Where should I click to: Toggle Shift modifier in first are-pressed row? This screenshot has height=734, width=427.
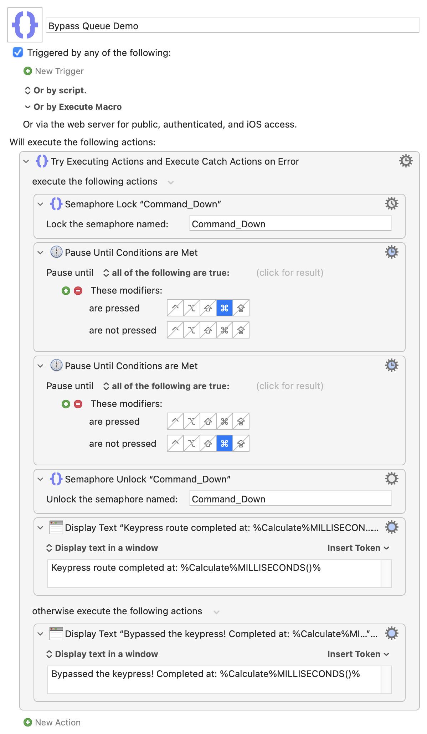[x=208, y=308]
